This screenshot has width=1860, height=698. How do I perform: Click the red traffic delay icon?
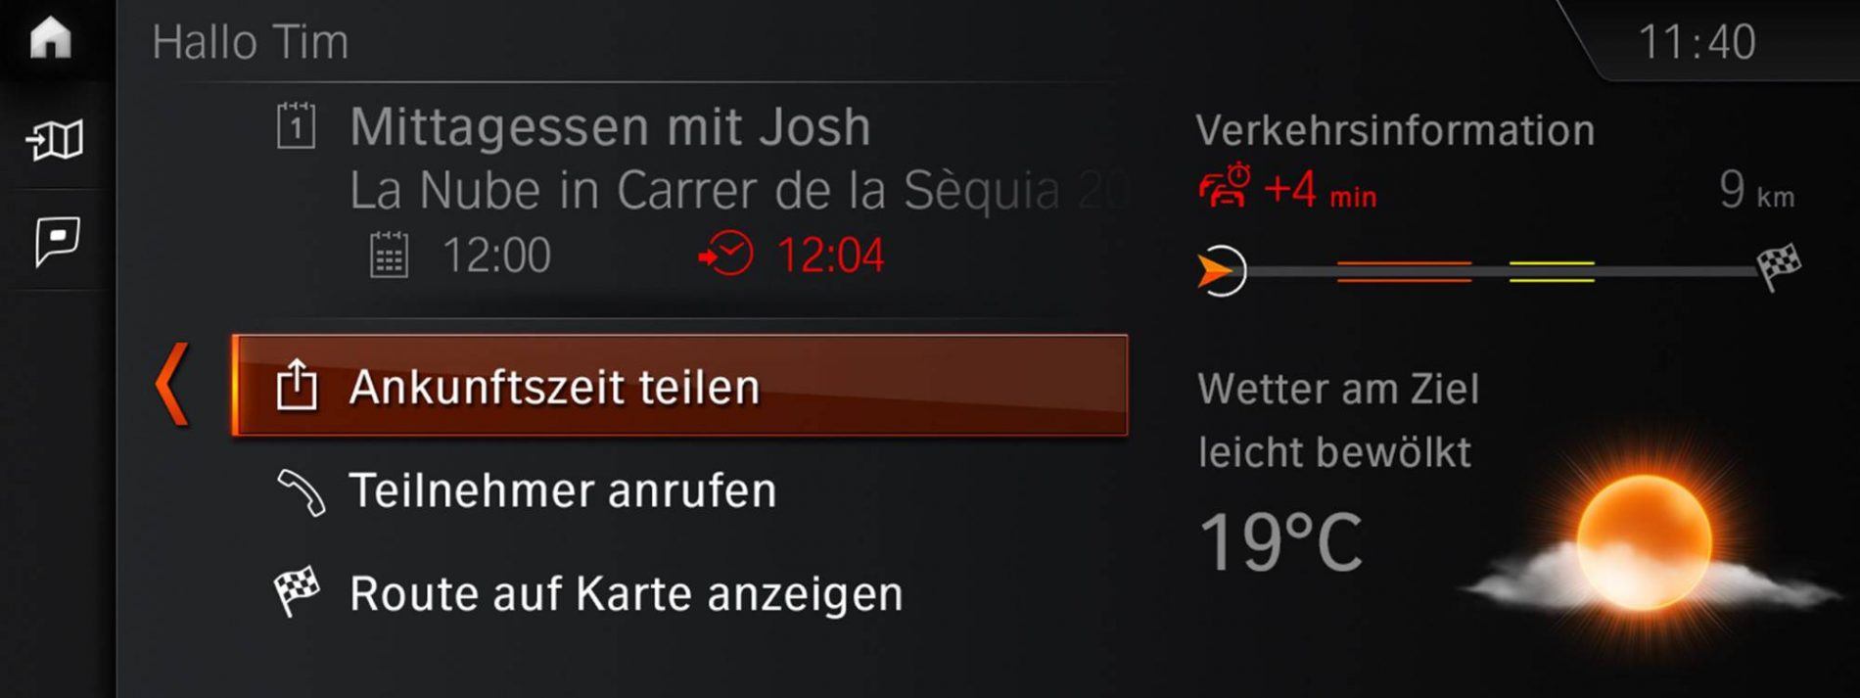click(x=1225, y=186)
